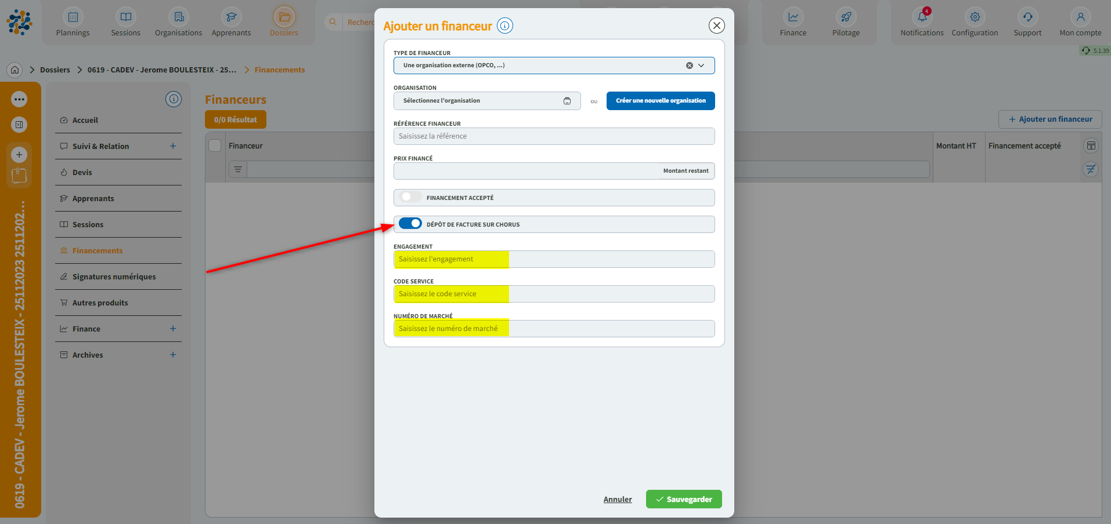Click the Configuration gear icon
This screenshot has width=1111, height=524.
click(x=975, y=17)
